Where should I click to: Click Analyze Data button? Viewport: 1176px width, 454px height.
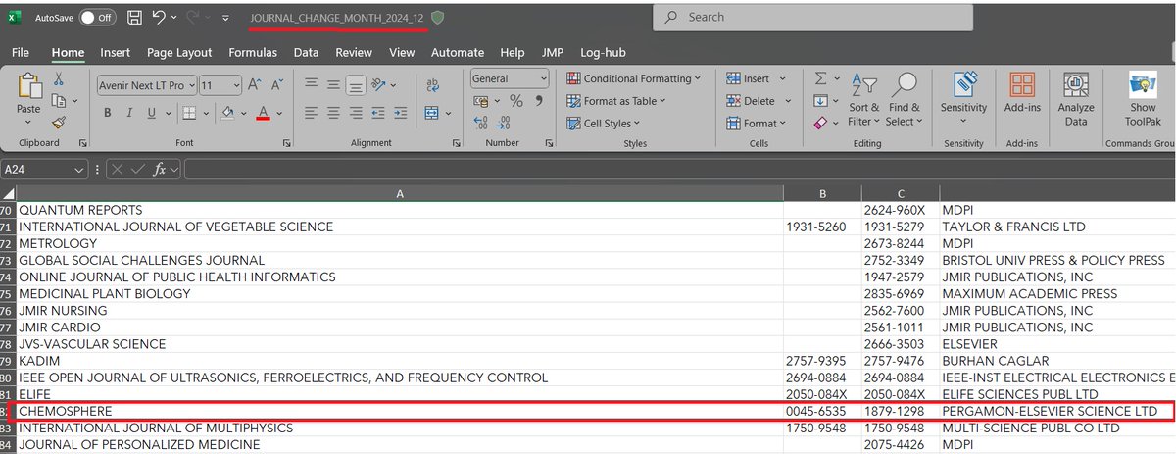1076,99
